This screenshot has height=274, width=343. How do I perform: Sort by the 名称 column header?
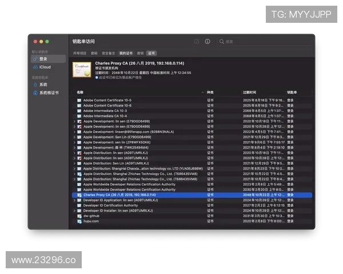point(80,92)
